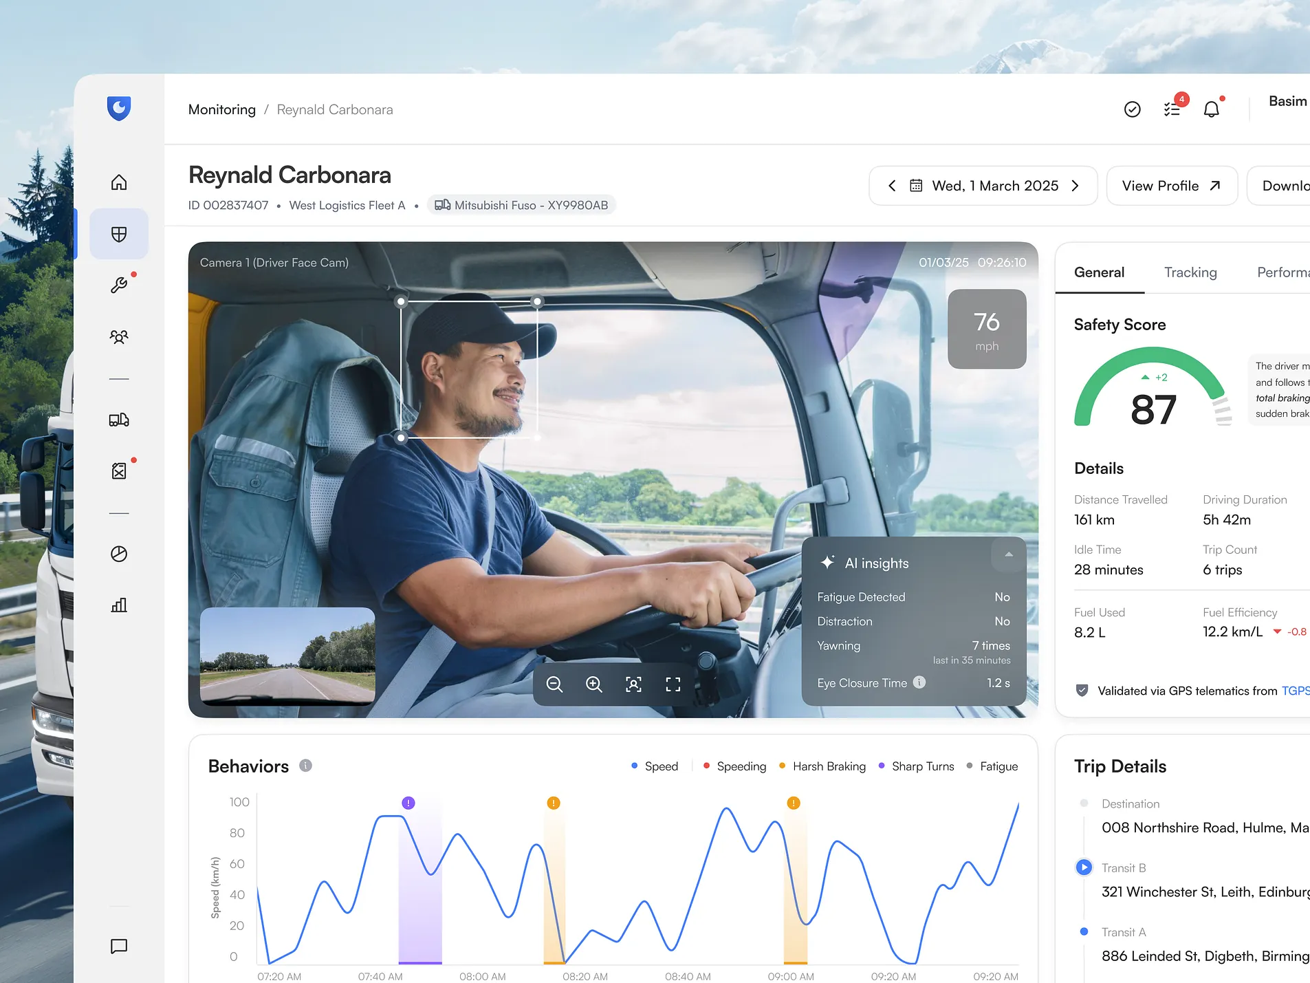The image size is (1310, 983).
Task: Click the Driving Duration value 5h 42m
Action: (x=1227, y=520)
